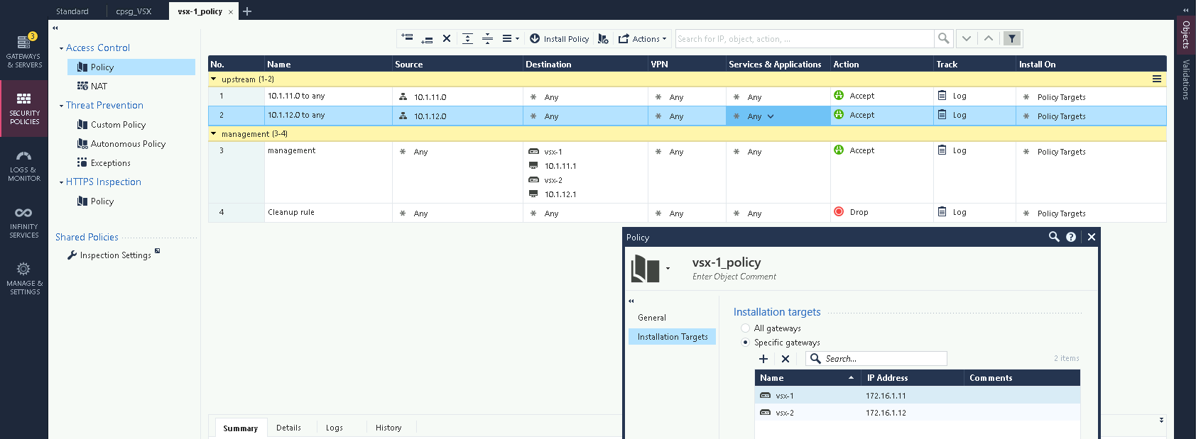This screenshot has height=439, width=1196.
Task: Select the Specific gateways radio button
Action: (x=745, y=343)
